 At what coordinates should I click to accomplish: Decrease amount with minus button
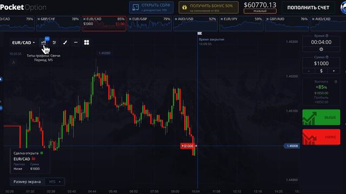click(309, 71)
